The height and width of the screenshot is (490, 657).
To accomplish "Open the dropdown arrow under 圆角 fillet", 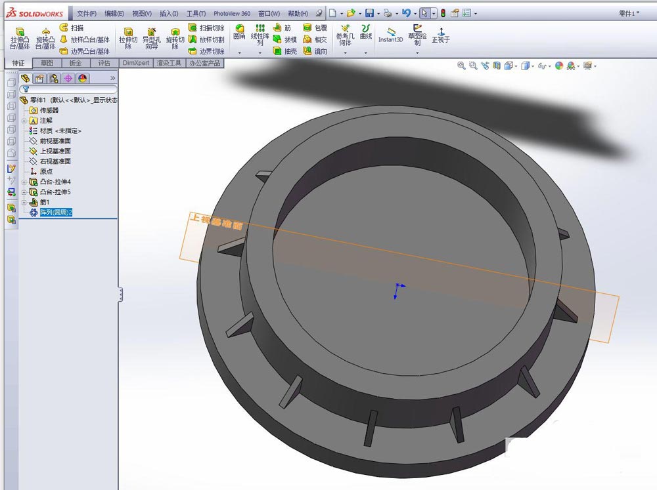I will [239, 52].
